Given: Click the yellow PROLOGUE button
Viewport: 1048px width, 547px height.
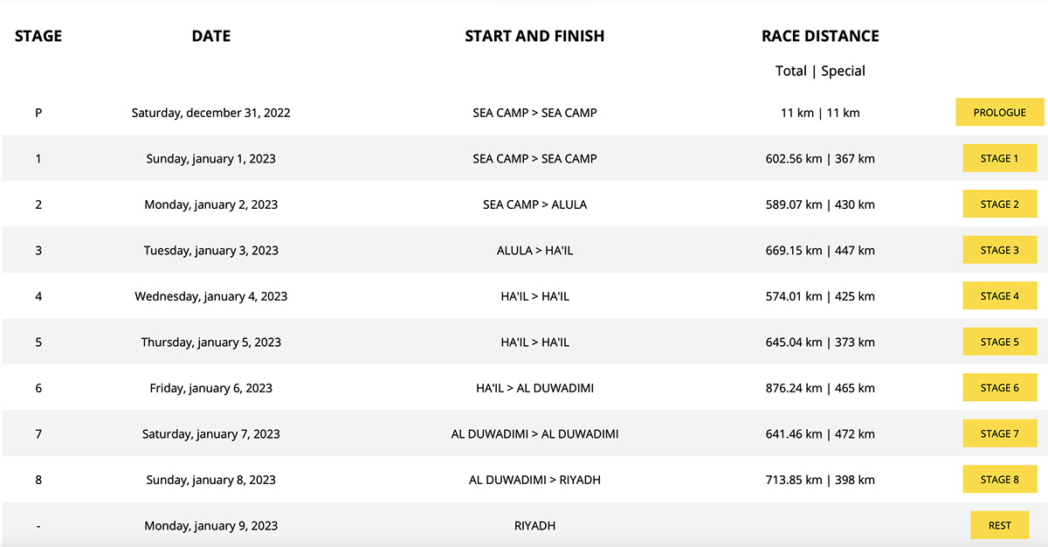Looking at the screenshot, I should click(x=999, y=113).
